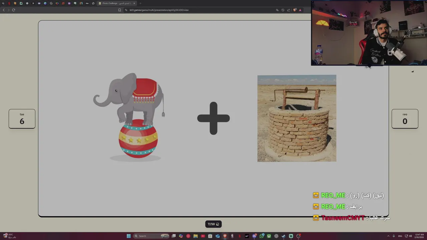
Task: Open the translate page icon in address bar
Action: tap(277, 10)
